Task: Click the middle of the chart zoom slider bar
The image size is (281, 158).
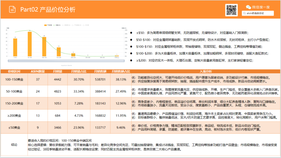Action: pos(66,61)
